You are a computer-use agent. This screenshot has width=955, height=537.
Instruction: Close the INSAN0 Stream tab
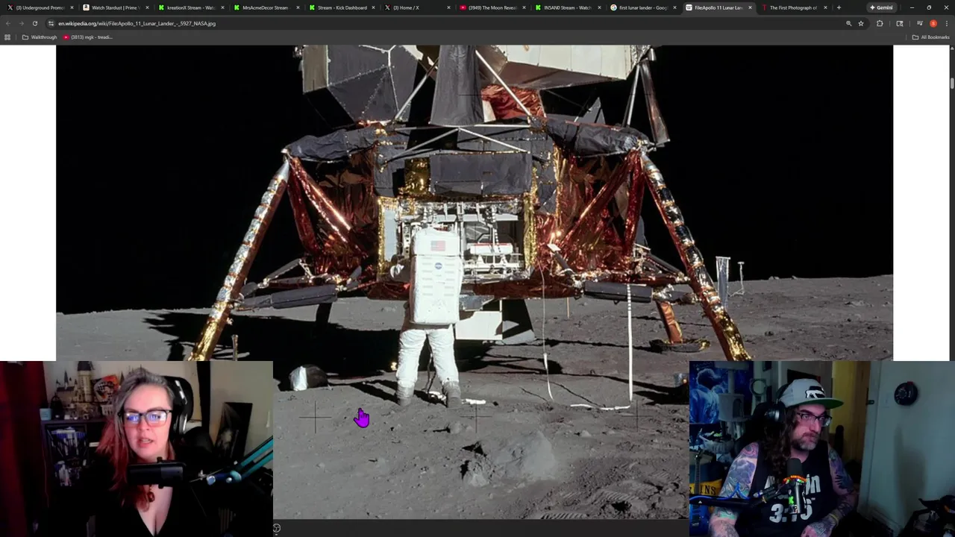599,7
